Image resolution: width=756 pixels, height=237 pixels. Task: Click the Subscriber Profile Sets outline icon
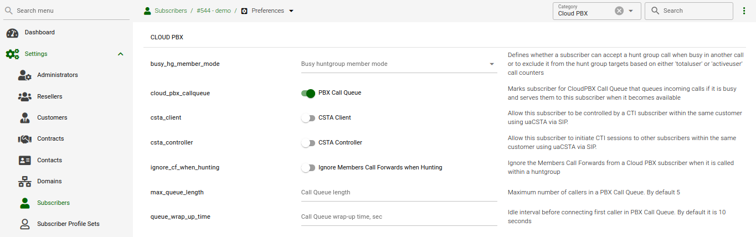24,224
